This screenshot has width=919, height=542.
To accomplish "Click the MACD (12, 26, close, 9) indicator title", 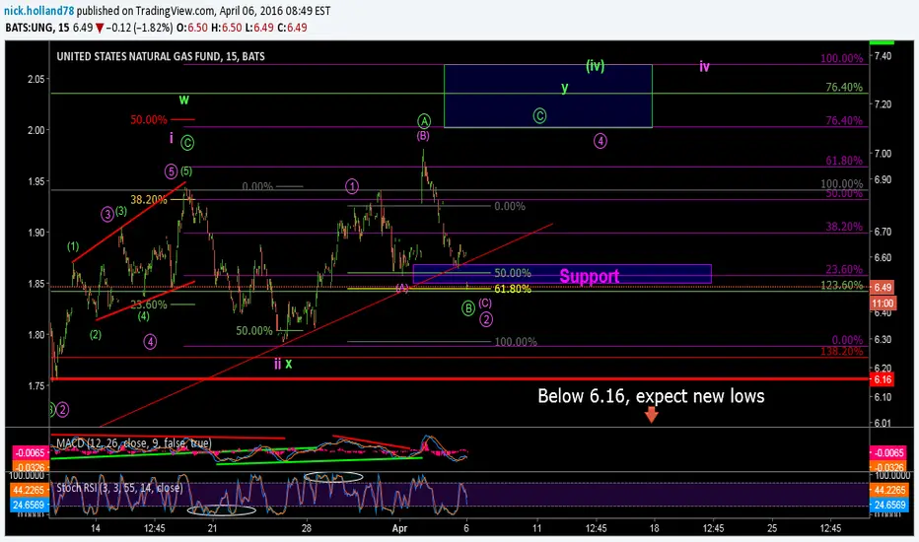I will [x=134, y=443].
